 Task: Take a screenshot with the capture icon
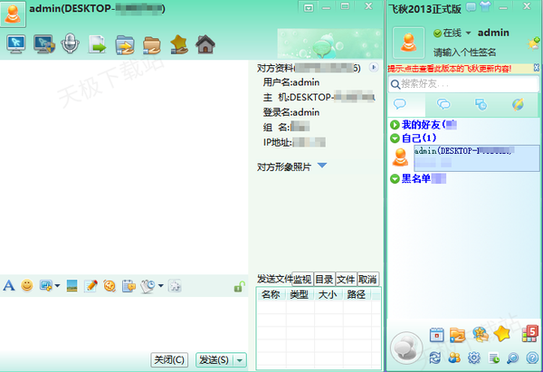(46, 286)
